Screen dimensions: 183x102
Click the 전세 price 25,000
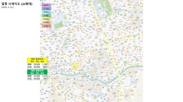point(37,67)
